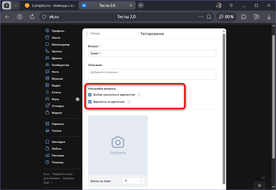276x190 pixels.
Task: Click the browser back arrow
Action: pos(7,17)
